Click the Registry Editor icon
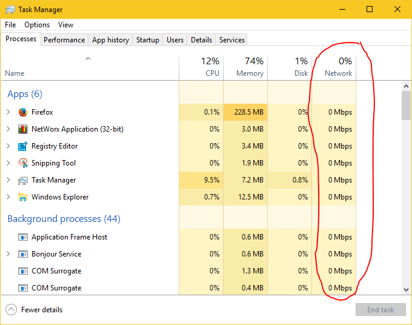The width and height of the screenshot is (412, 325). point(23,146)
